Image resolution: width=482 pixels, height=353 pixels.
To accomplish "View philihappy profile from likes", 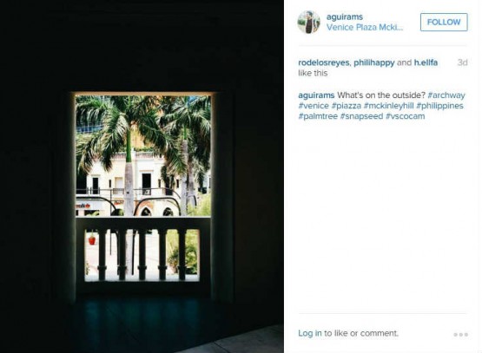I will (374, 62).
